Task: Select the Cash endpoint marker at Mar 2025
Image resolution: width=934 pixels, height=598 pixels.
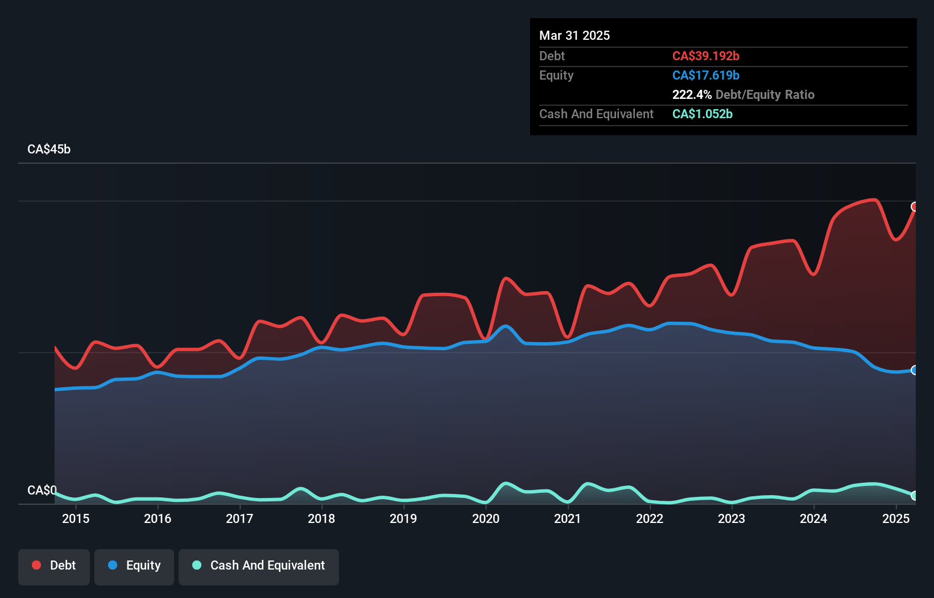Action: tap(915, 496)
